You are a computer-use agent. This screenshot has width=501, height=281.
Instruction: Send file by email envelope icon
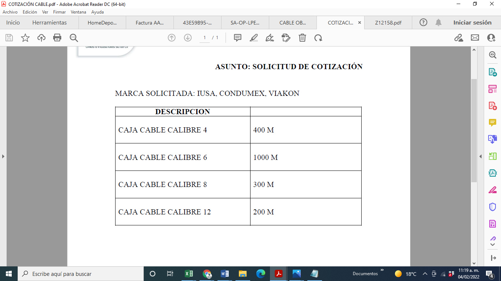[475, 38]
